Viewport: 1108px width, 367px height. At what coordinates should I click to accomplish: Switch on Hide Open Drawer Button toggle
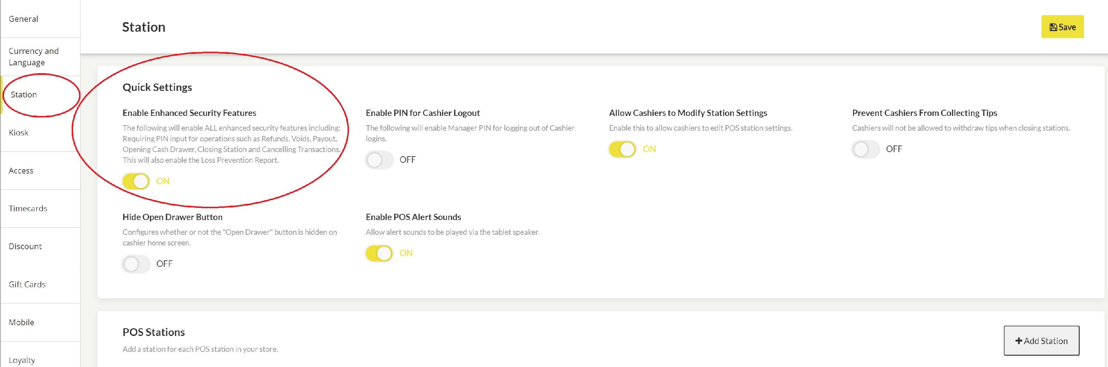(136, 264)
